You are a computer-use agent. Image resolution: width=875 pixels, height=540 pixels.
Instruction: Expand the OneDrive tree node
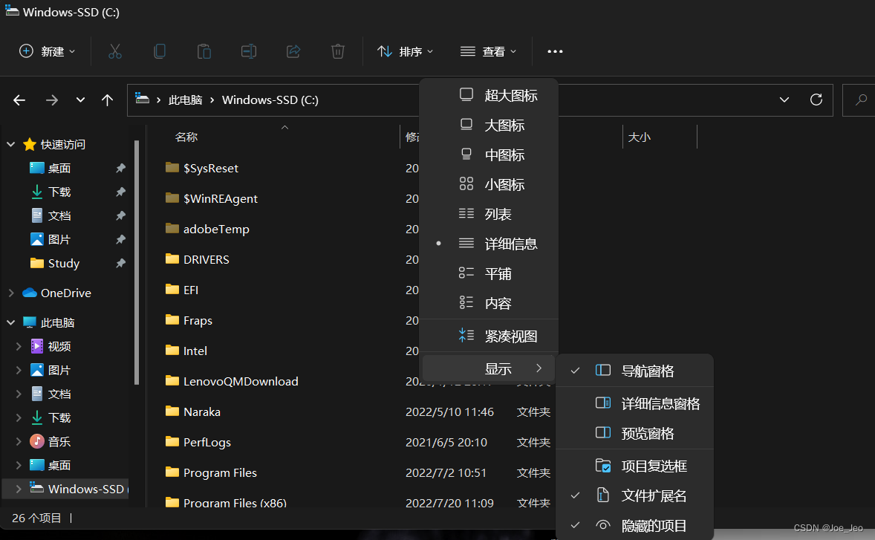coord(10,293)
